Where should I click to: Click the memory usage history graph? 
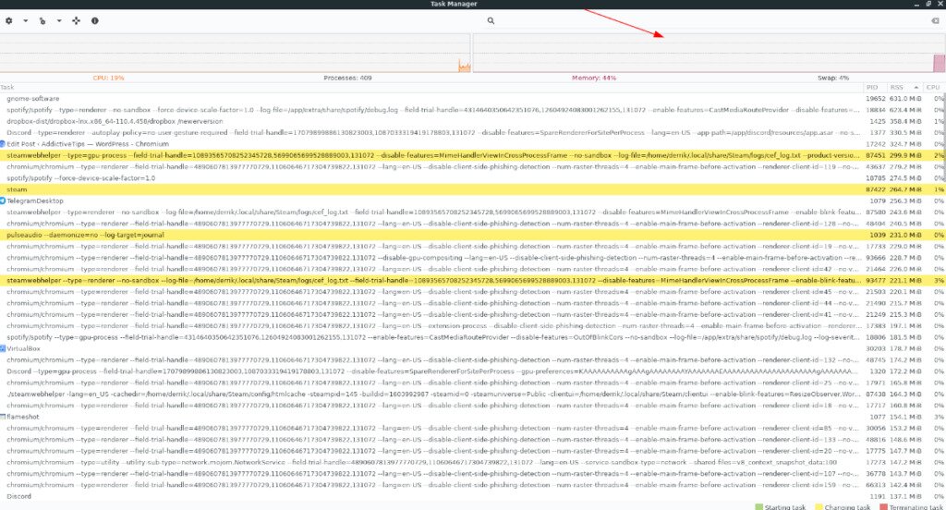click(709, 53)
